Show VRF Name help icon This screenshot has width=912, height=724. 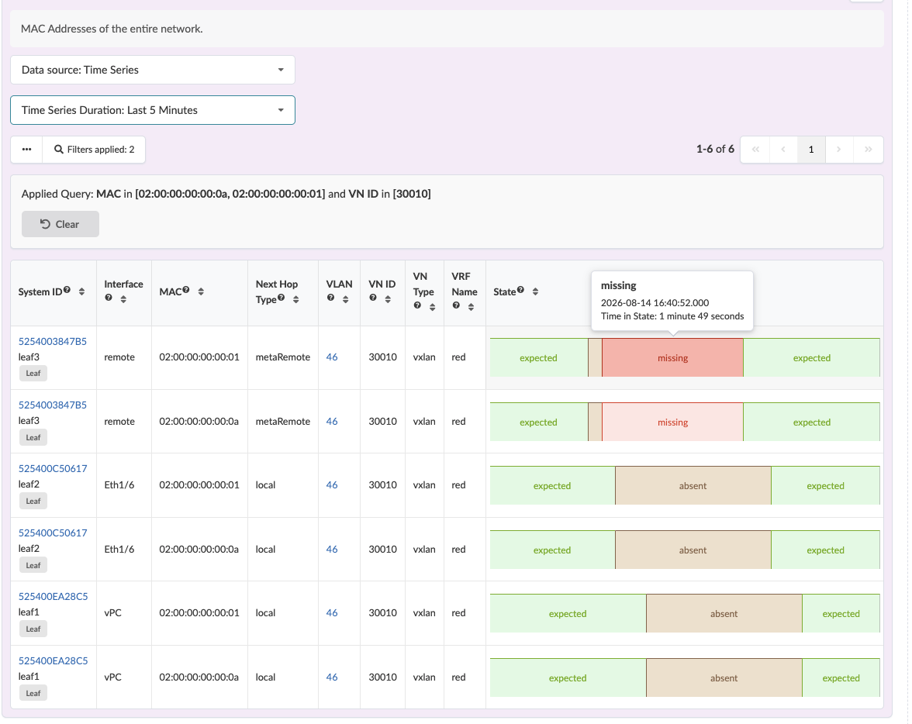pos(456,305)
